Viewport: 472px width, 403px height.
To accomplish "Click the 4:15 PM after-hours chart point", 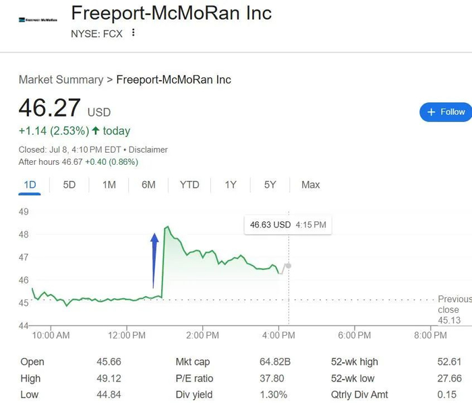I will tap(289, 266).
